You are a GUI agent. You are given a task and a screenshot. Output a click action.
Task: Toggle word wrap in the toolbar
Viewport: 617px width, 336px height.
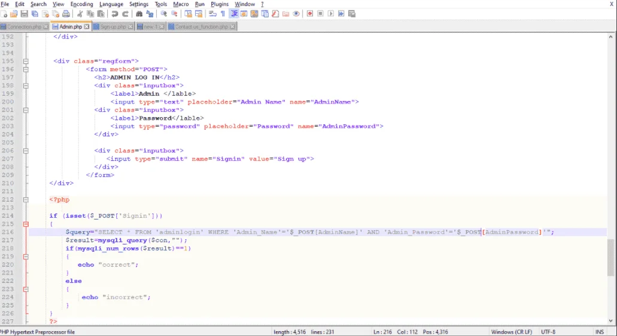[x=212, y=14]
